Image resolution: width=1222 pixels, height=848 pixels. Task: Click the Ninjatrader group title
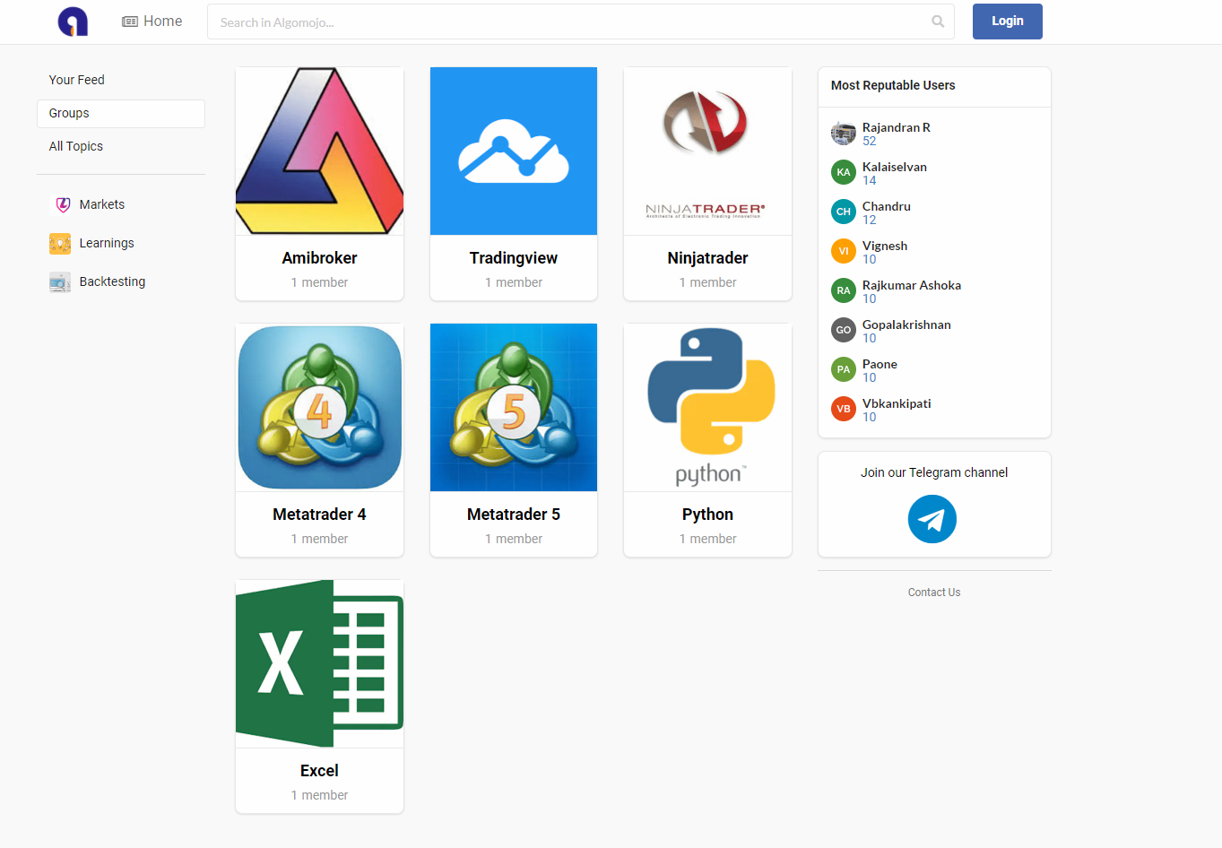point(707,258)
